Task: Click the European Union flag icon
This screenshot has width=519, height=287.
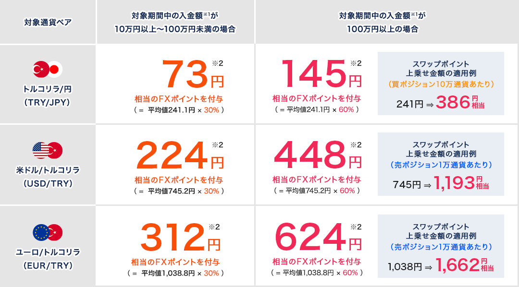Action: pos(40,232)
